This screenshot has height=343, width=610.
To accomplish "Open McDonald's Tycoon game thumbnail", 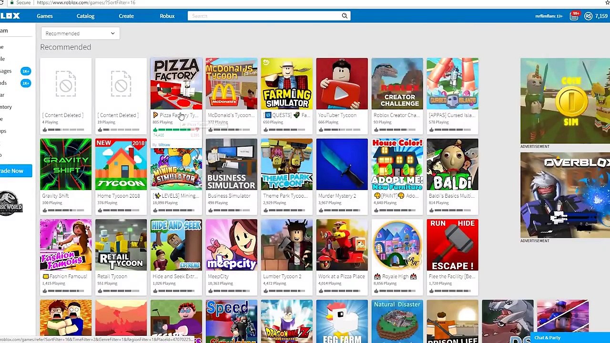I will [232, 84].
